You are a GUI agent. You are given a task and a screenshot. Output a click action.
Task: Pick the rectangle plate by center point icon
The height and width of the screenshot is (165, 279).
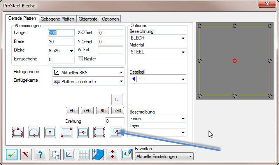[50, 132]
